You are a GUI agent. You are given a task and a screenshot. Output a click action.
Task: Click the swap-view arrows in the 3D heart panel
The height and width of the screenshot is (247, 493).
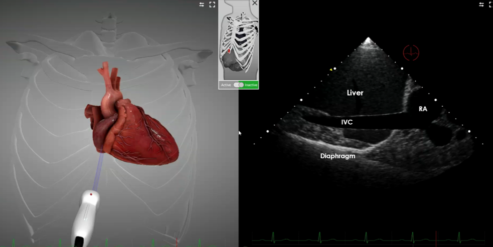click(202, 5)
